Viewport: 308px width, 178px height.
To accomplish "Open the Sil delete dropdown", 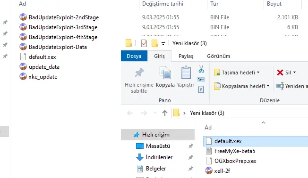I will click(x=294, y=73).
